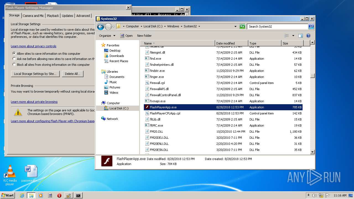354x199 pixels.
Task: Expand the Local Disk (C:) breadcrumb arrow
Action: pos(165,27)
